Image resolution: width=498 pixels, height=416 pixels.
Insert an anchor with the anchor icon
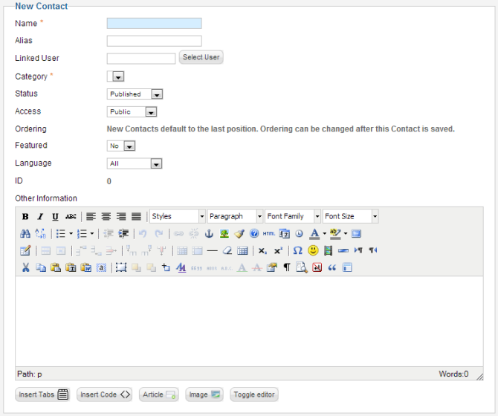(209, 234)
